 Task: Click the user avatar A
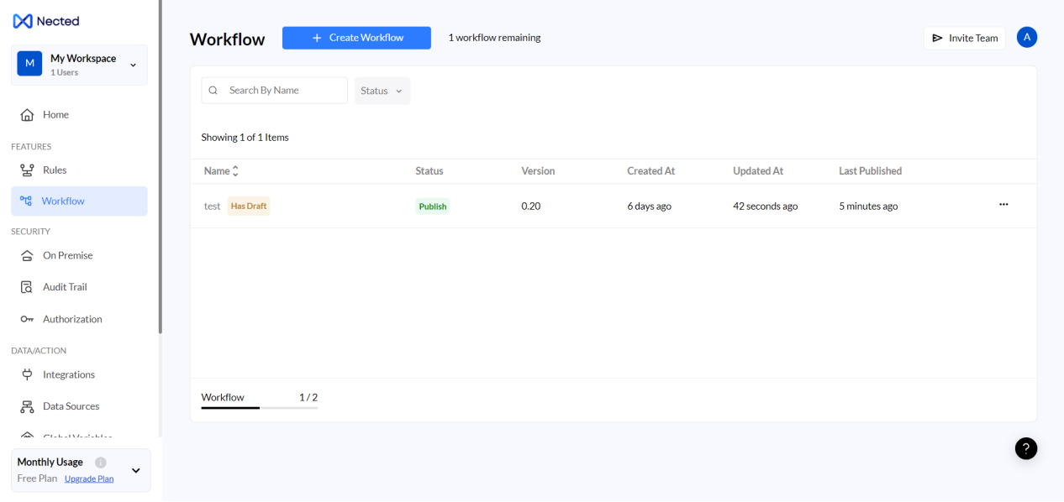point(1027,37)
